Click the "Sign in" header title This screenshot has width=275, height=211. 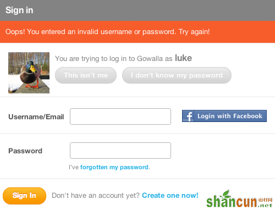(19, 10)
